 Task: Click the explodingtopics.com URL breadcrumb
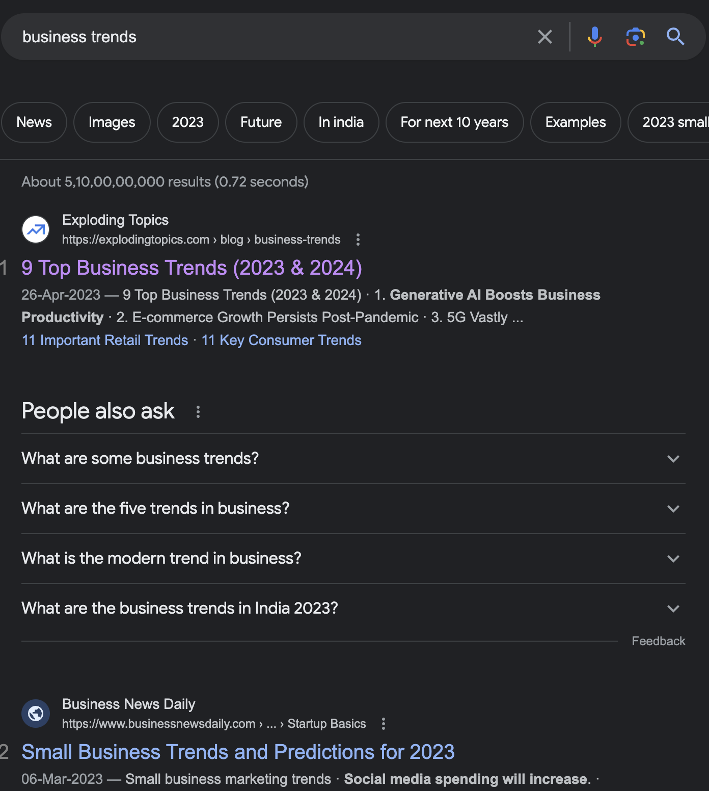pos(201,240)
